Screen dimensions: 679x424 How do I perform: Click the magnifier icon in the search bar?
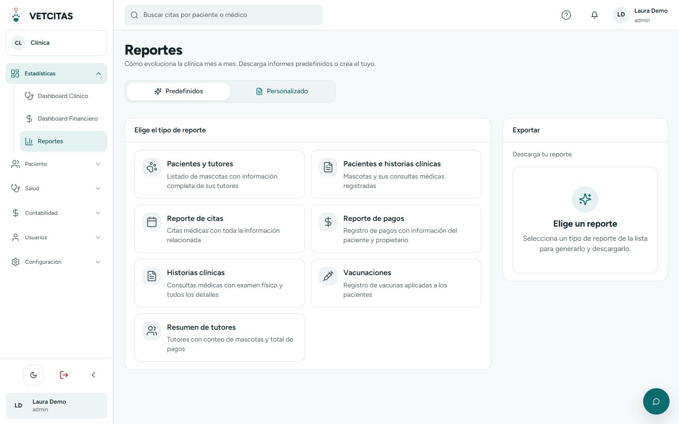click(x=134, y=15)
